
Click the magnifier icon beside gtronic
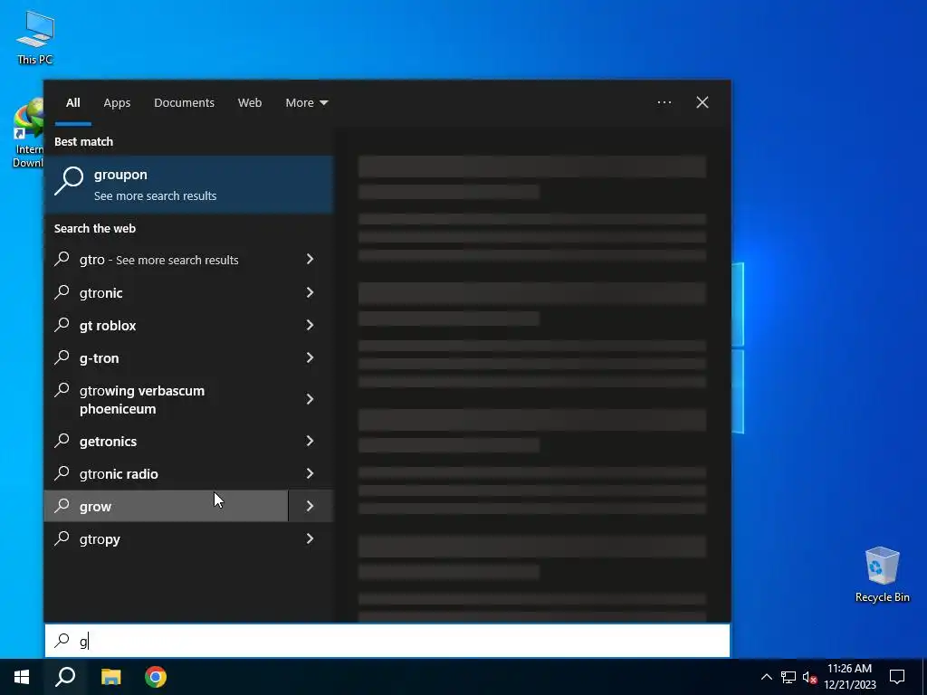tap(62, 292)
